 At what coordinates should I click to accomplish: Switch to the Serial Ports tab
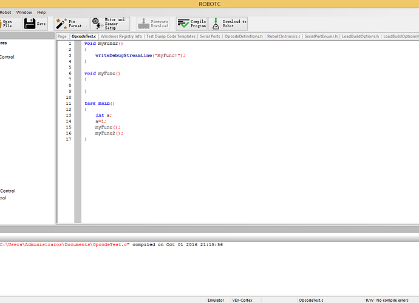pos(209,36)
